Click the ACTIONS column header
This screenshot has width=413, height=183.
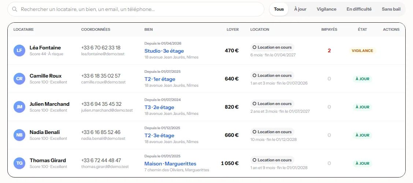[x=391, y=30]
